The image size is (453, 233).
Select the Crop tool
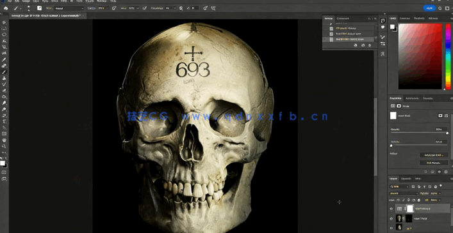pyautogui.click(x=4, y=47)
